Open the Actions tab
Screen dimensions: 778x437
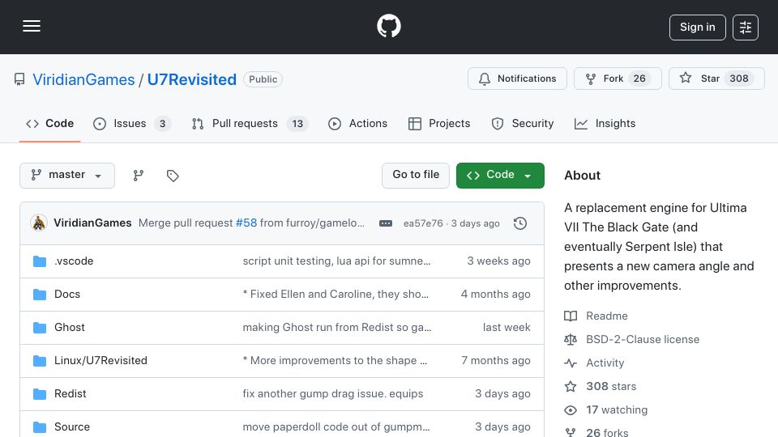[357, 123]
